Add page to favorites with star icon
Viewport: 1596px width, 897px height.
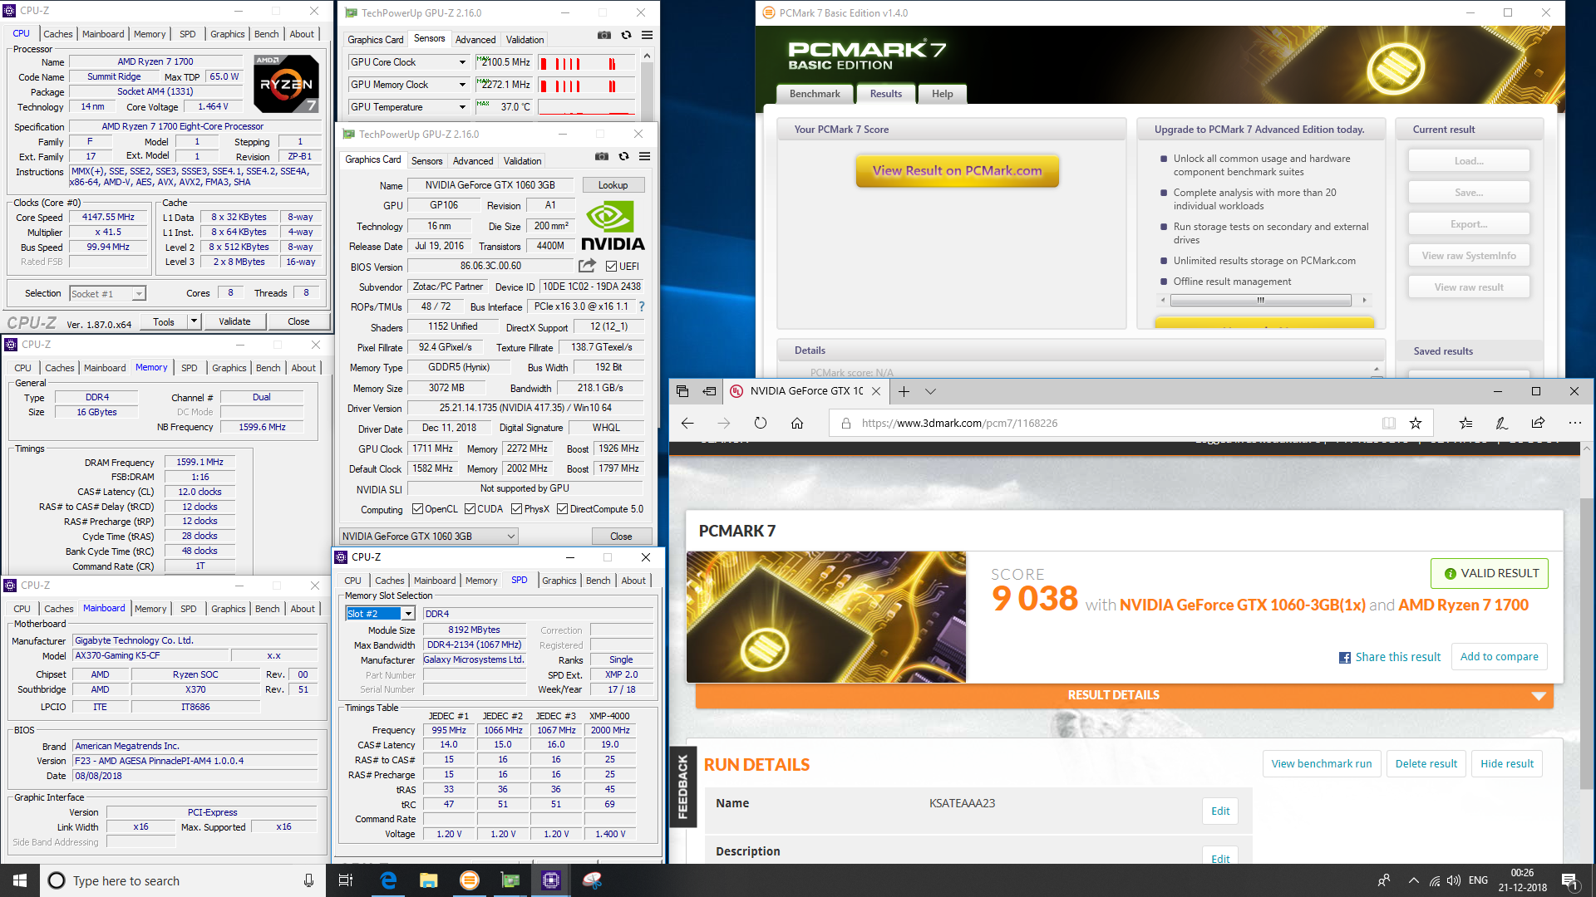1416,423
